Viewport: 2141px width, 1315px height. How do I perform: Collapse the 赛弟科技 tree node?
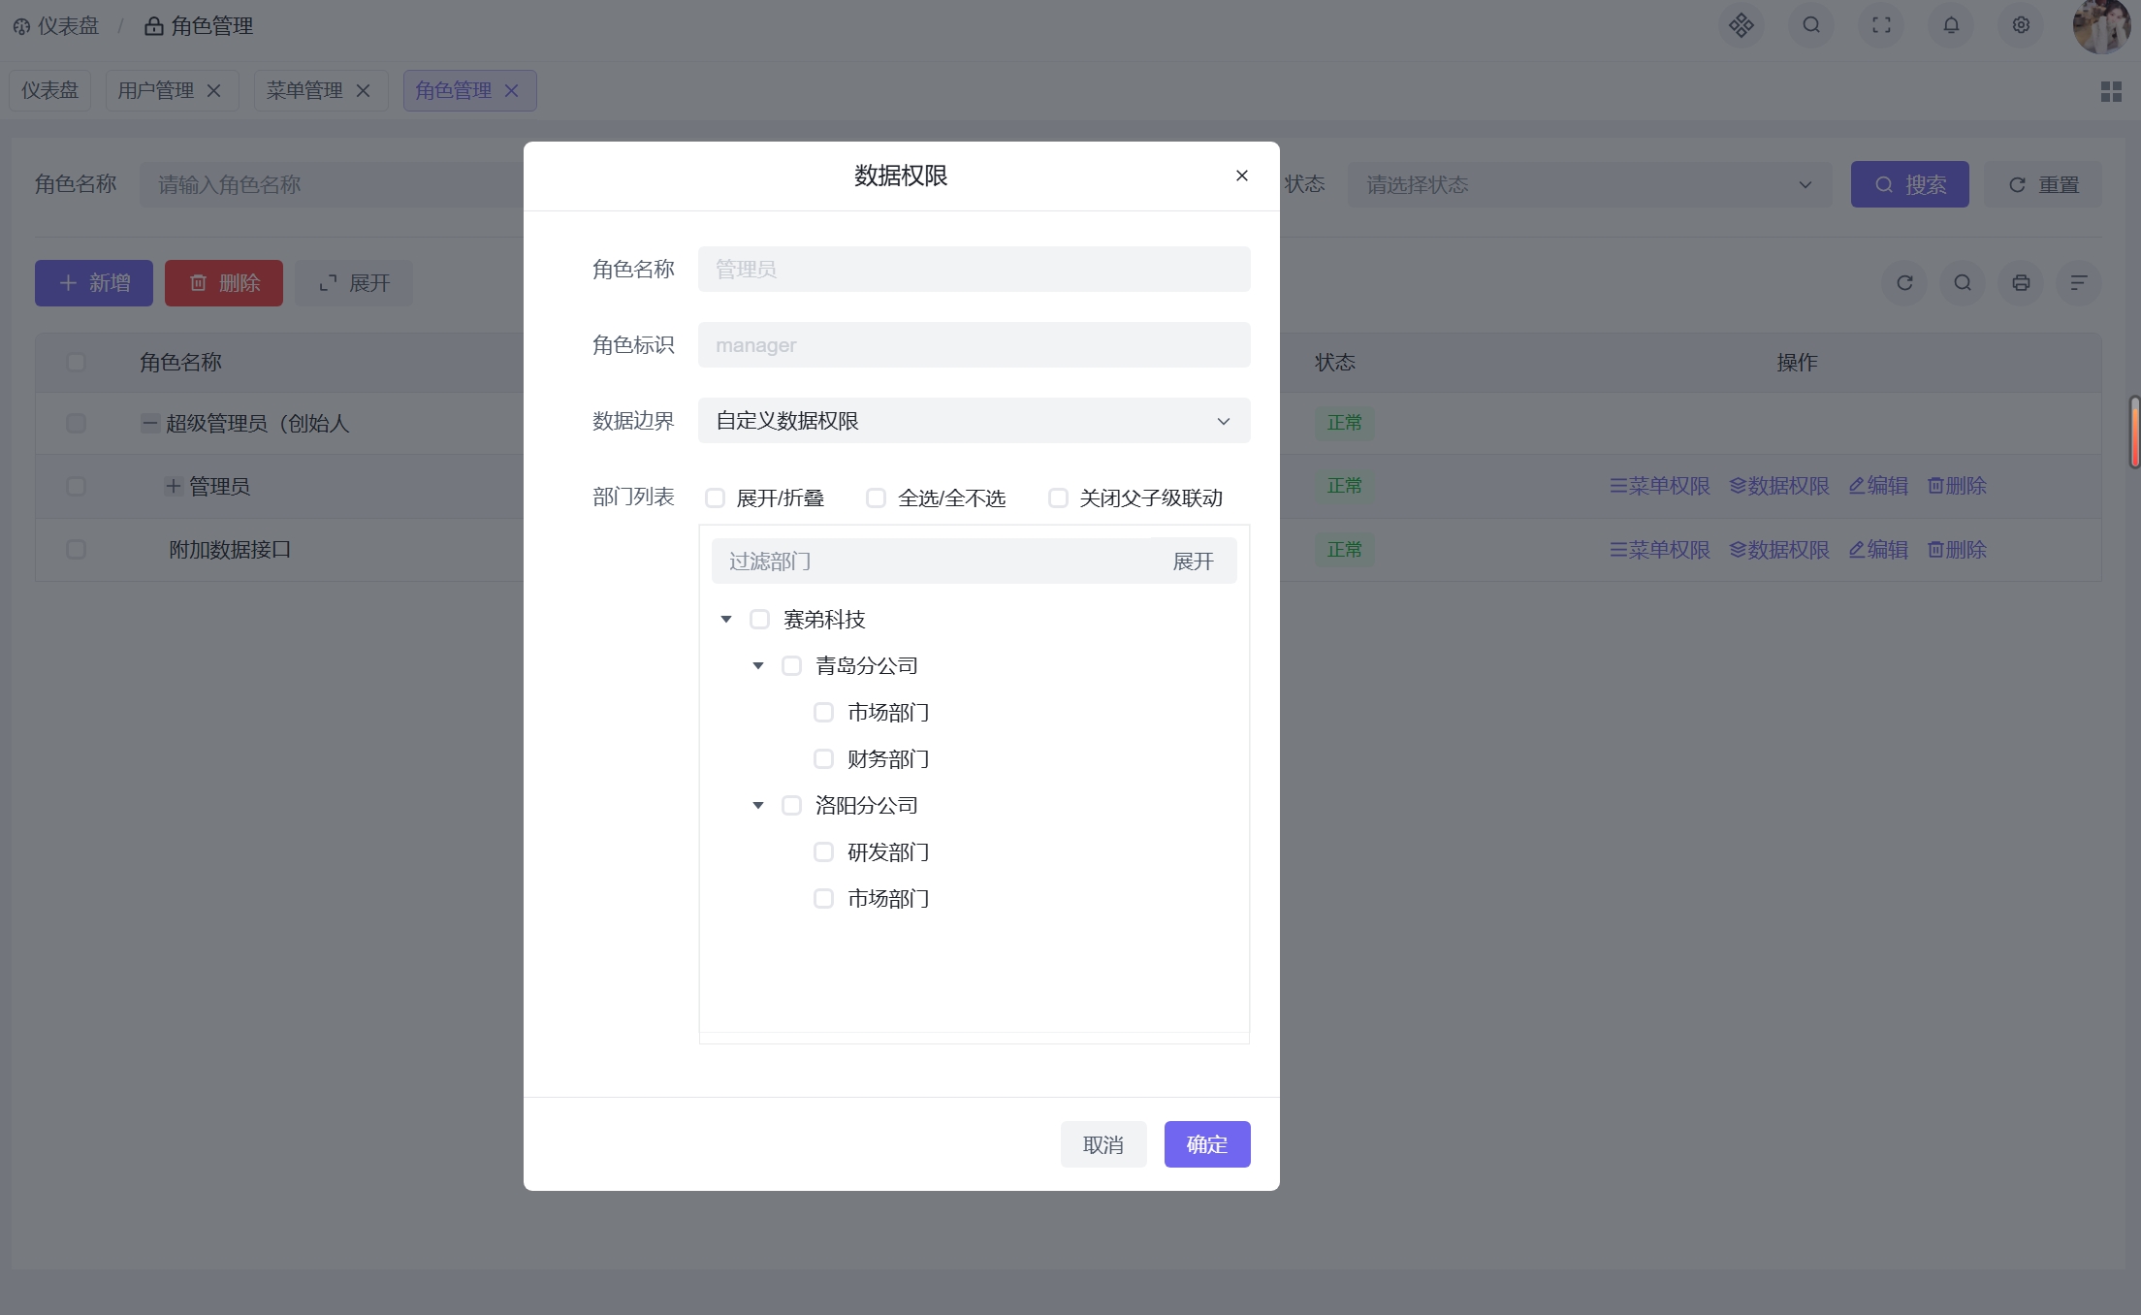pyautogui.click(x=726, y=620)
